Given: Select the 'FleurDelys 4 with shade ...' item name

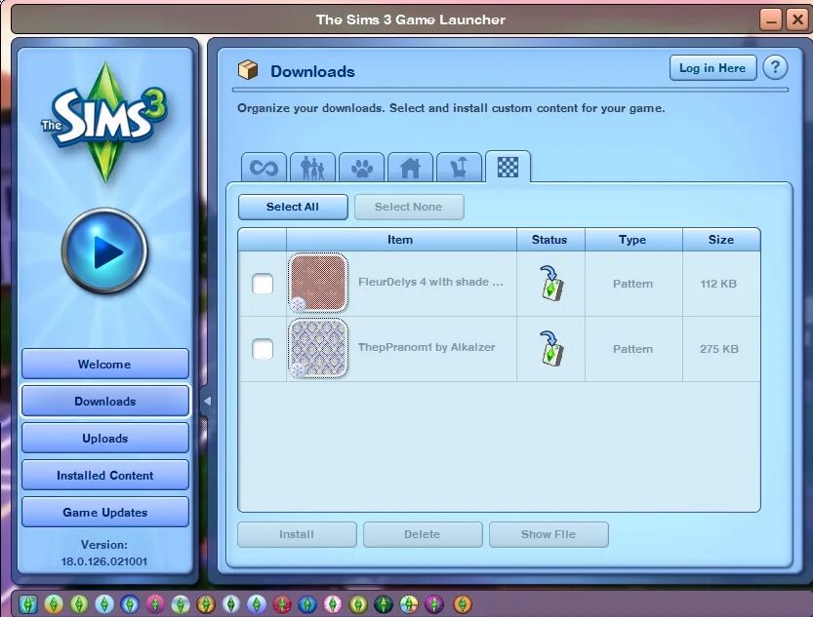Looking at the screenshot, I should click(x=430, y=282).
